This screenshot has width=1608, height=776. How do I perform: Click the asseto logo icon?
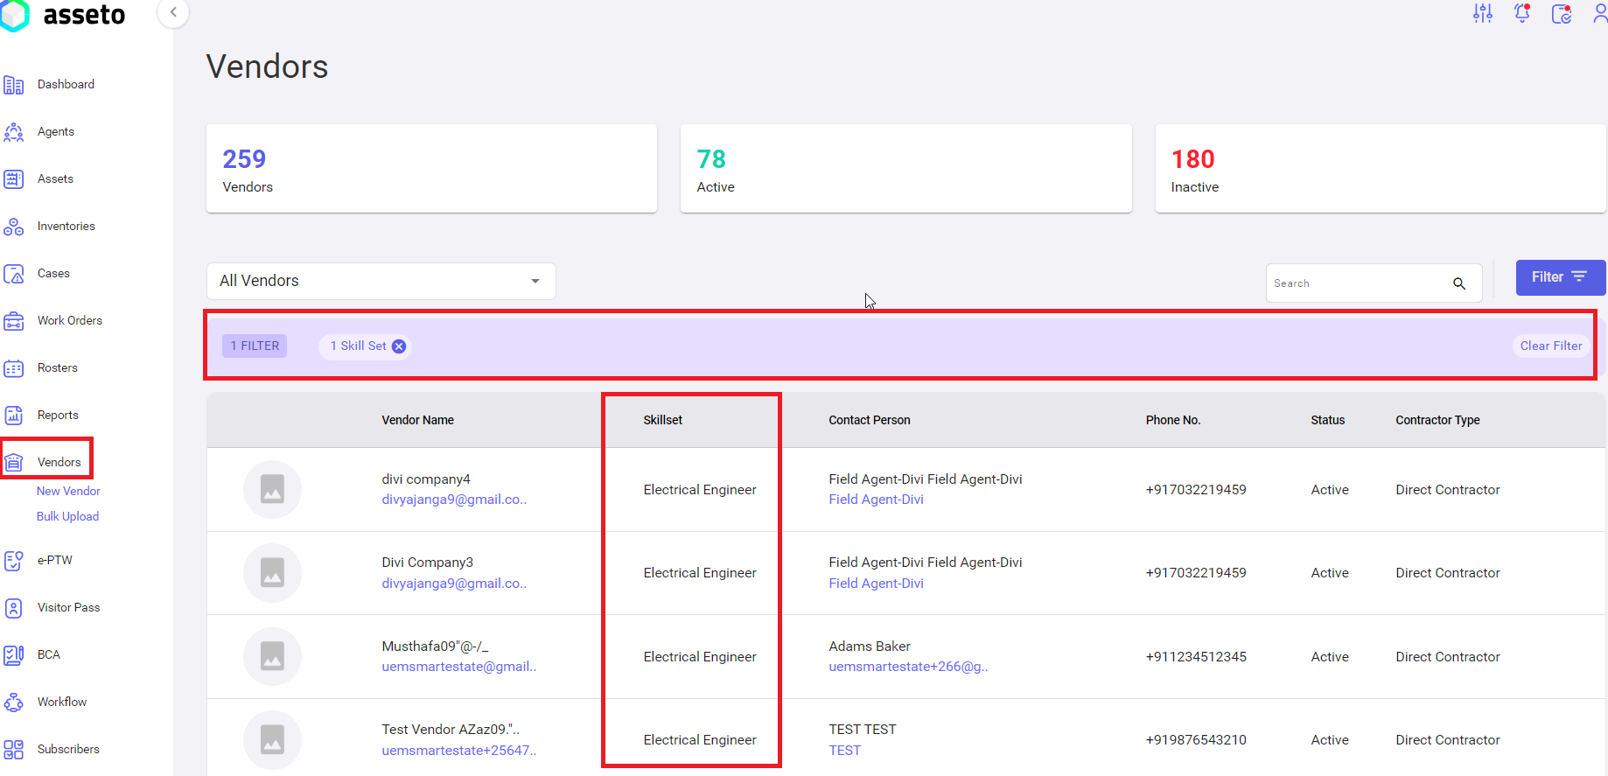pos(14,16)
